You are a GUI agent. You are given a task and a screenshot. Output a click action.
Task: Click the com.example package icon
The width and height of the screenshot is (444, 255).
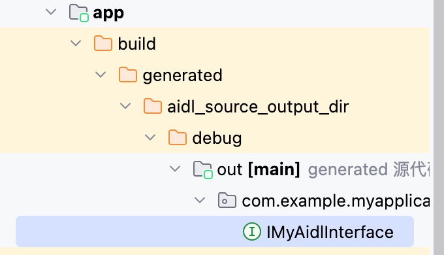(x=227, y=200)
